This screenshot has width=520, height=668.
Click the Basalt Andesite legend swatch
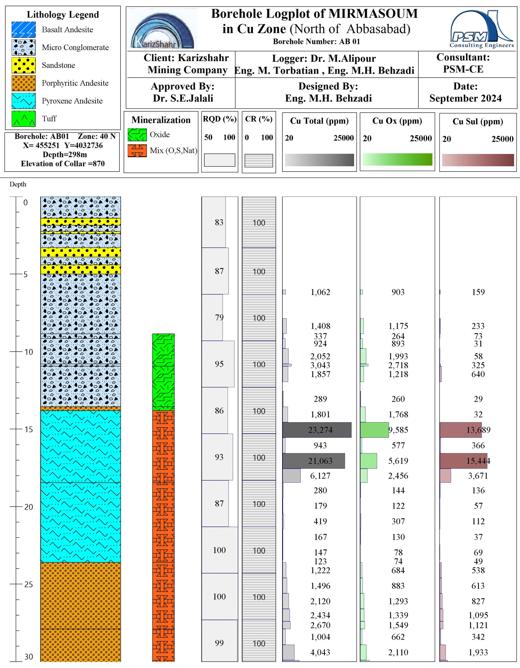pos(23,30)
